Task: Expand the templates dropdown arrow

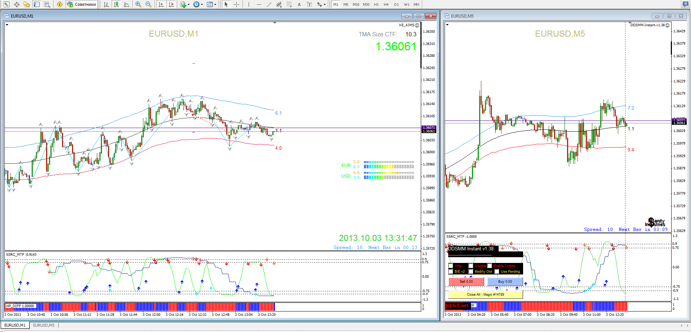Action: (215, 4)
